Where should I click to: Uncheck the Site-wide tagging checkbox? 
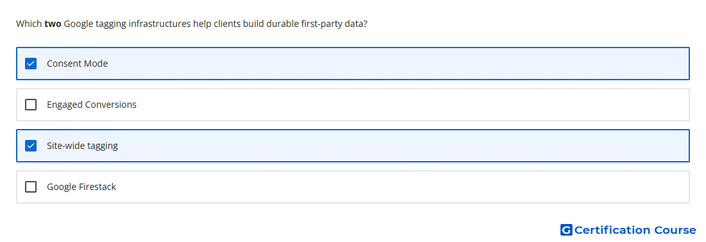pos(31,146)
